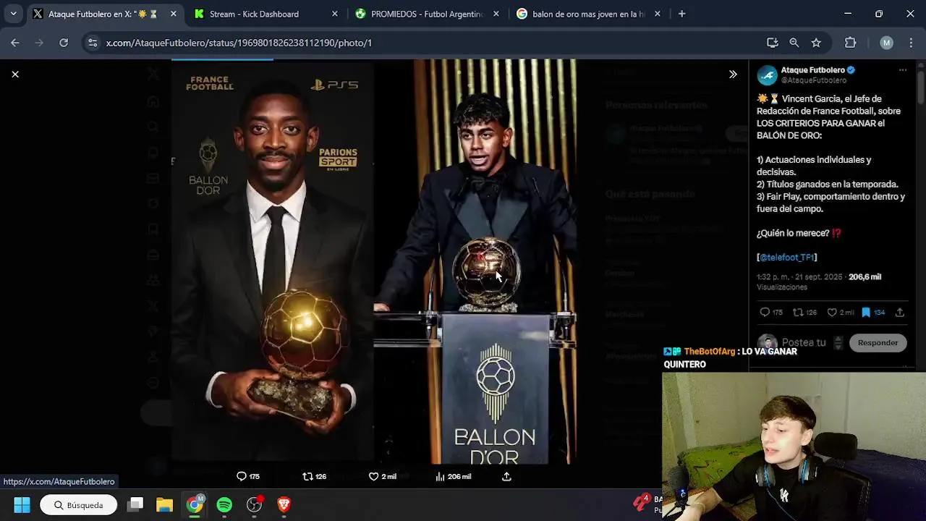Switch to the PROMIEDOS Futbol Argentino tab

click(427, 14)
